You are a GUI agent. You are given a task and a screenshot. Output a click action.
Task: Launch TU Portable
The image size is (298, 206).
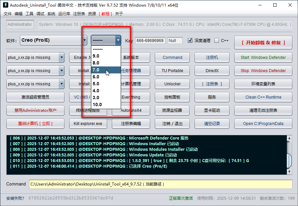pyautogui.click(x=172, y=71)
